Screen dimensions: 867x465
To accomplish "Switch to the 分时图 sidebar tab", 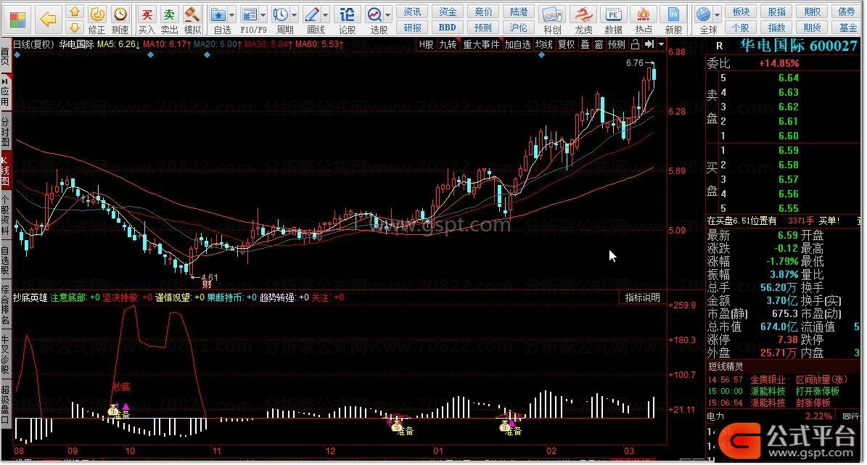I will 5,131.
